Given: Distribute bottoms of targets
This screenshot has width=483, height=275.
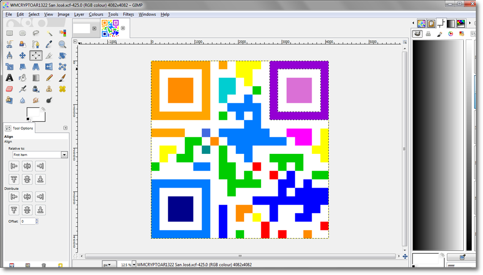Looking at the screenshot, I should [40, 210].
